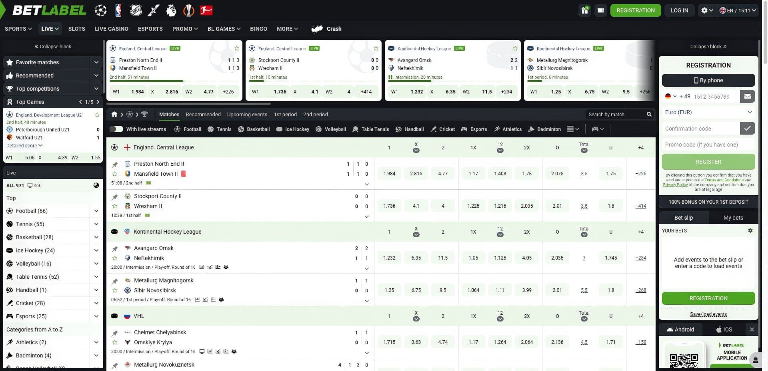Select the Champions League sport icon in header
Image resolution: width=768 pixels, height=371 pixels.
click(100, 10)
